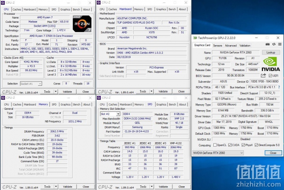Screen dimensions: 284x190
Task: Open the About tab in SPD window
Action: [x=183, y=104]
